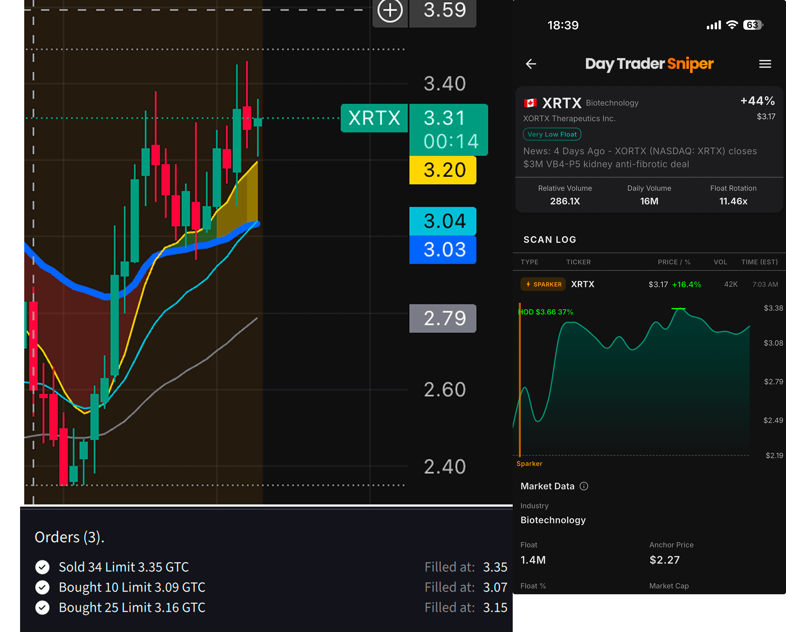The image size is (786, 632).
Task: Click the yellow 3.20 price label
Action: point(443,170)
